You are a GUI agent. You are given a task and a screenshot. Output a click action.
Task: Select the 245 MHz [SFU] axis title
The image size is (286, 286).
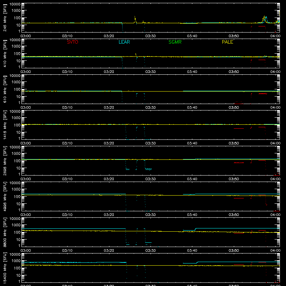click(5, 18)
